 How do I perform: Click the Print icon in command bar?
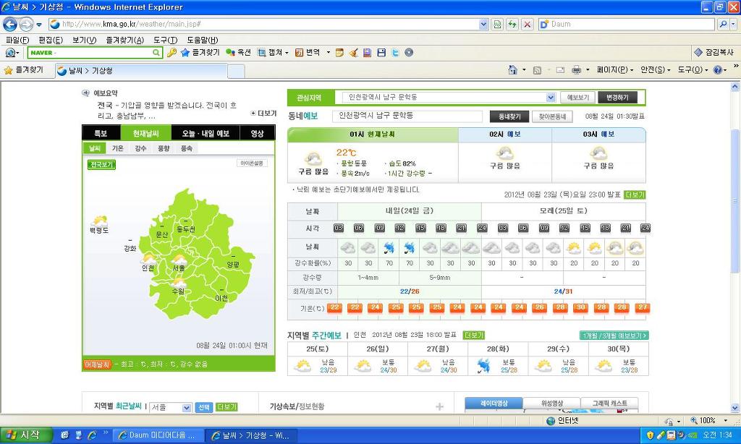pyautogui.click(x=576, y=70)
